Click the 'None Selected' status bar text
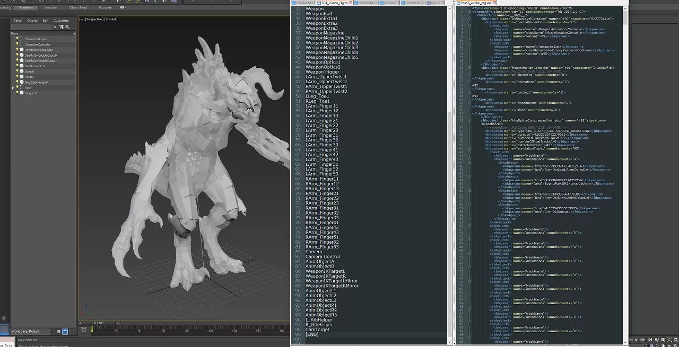This screenshot has height=347, width=679. (x=28, y=340)
